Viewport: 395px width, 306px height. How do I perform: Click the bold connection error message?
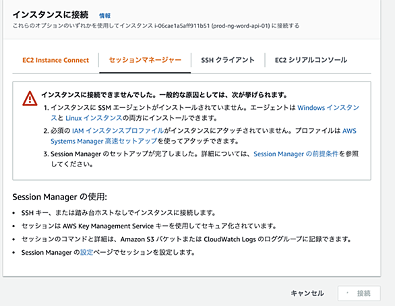[x=164, y=95]
